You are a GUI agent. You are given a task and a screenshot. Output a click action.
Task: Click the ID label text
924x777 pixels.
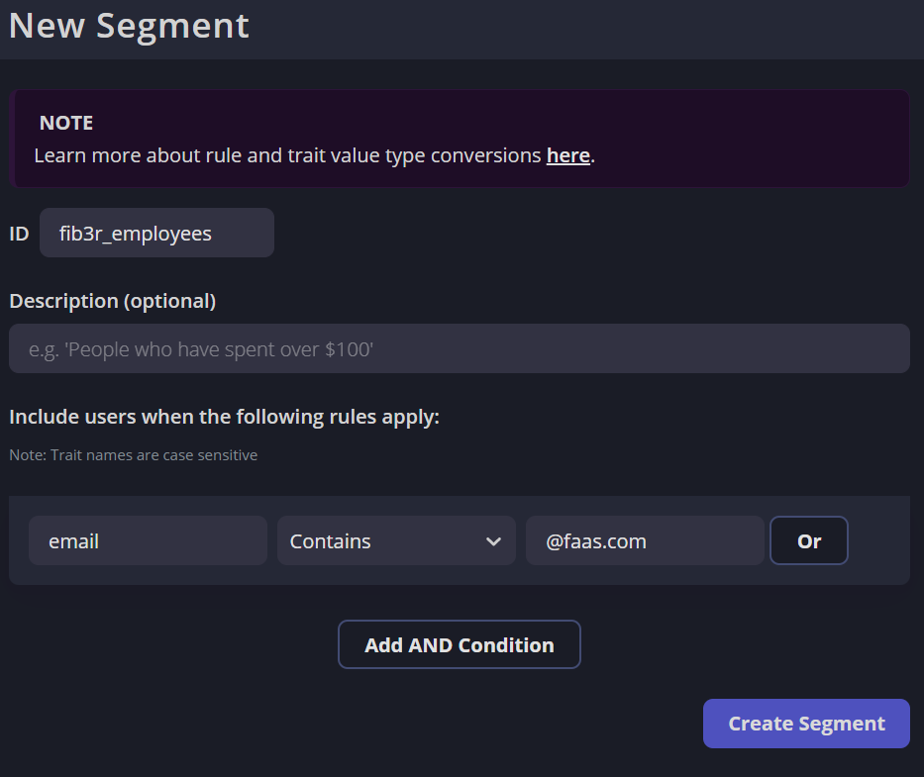click(19, 234)
